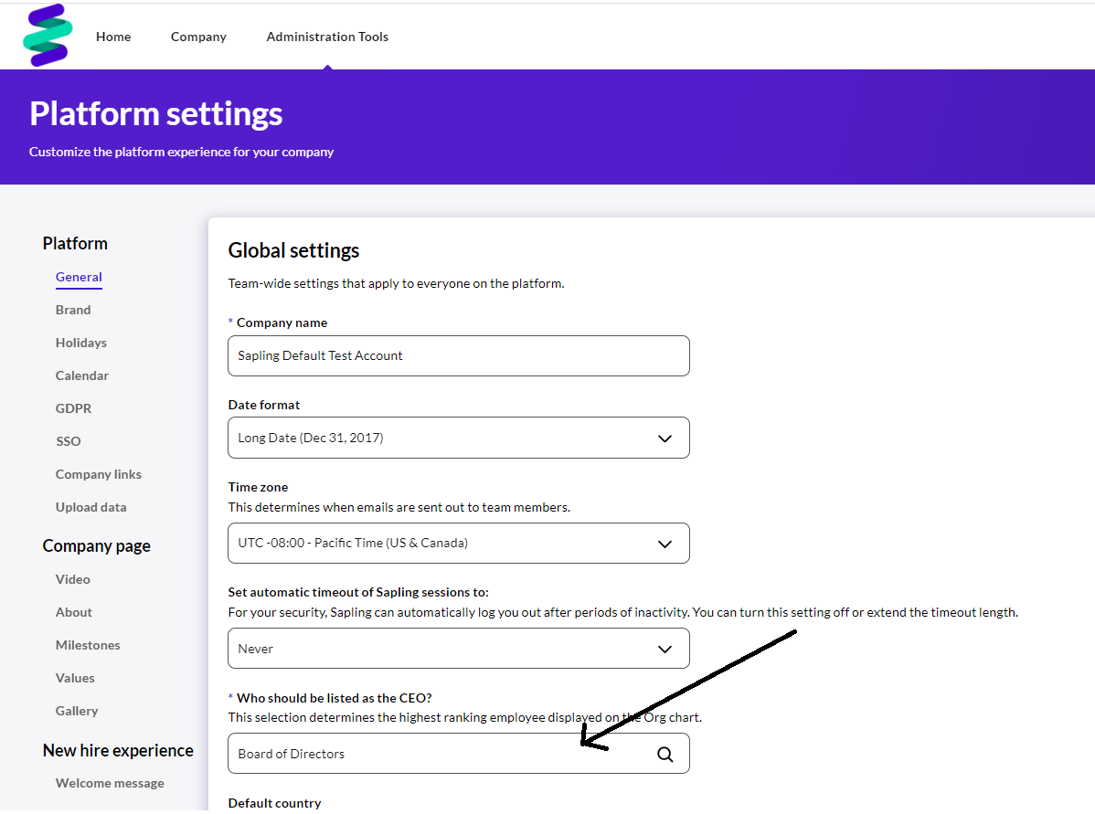
Task: Select Administration Tools in the top navigation
Action: [327, 37]
